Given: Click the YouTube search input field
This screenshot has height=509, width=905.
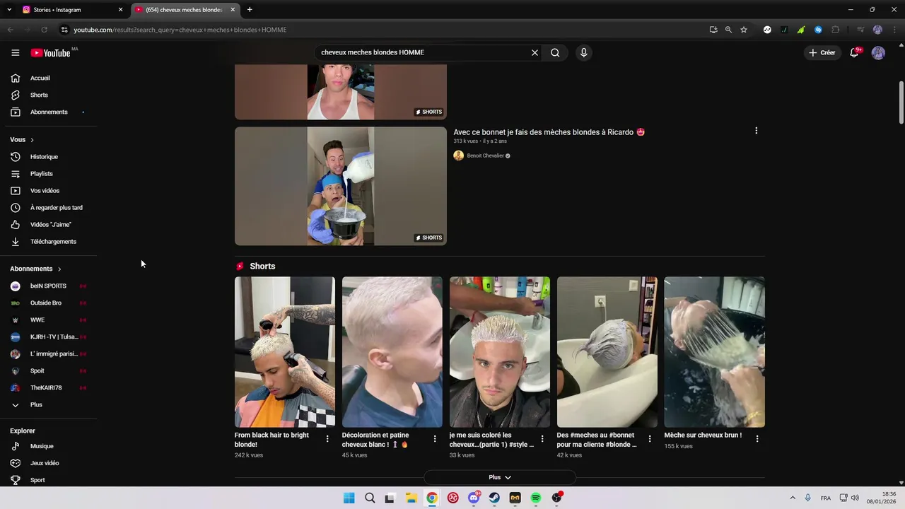Looking at the screenshot, I should (424, 52).
